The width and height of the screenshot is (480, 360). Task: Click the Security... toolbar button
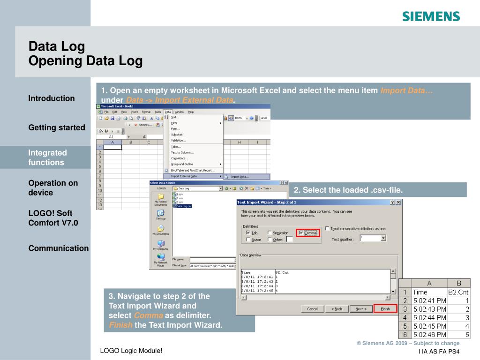point(145,125)
